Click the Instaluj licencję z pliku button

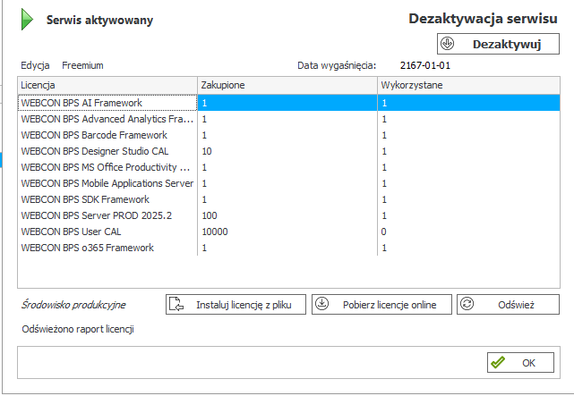click(x=236, y=304)
